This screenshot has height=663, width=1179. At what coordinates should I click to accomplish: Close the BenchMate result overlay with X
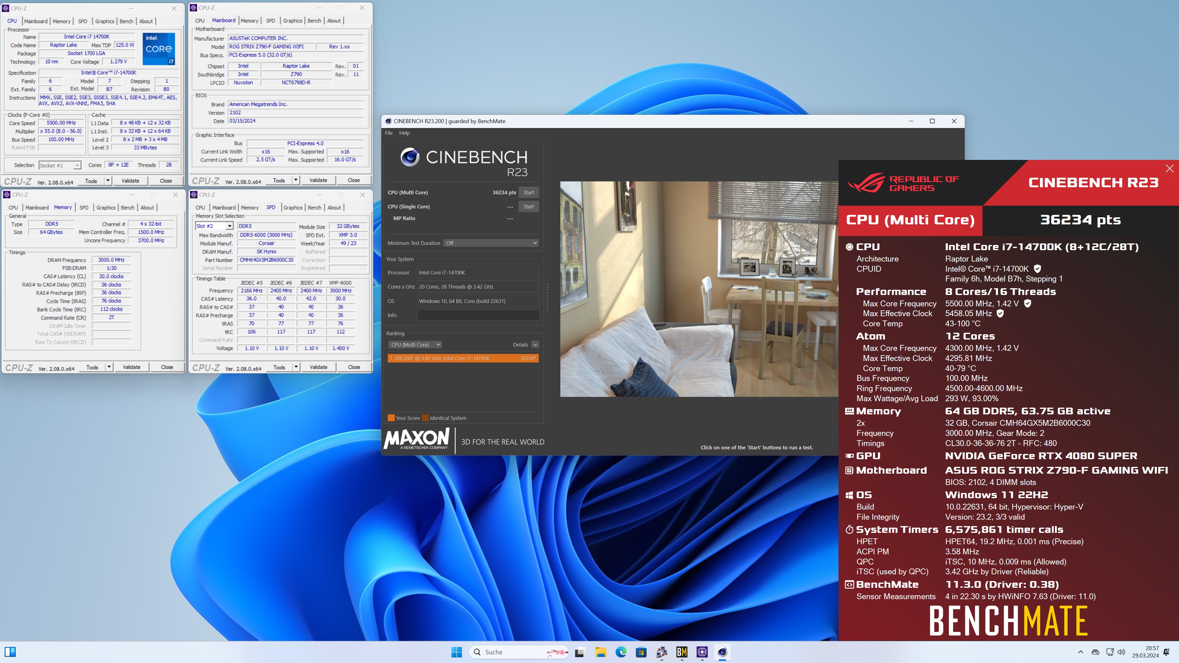pos(1169,169)
